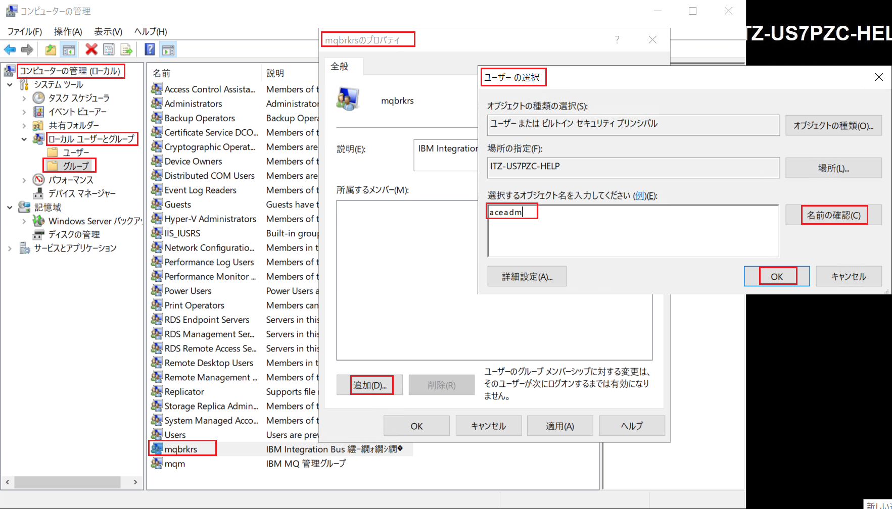Viewport: 892px width, 509px height.
Task: Select the mqbrkrs group row
Action: tap(281, 449)
